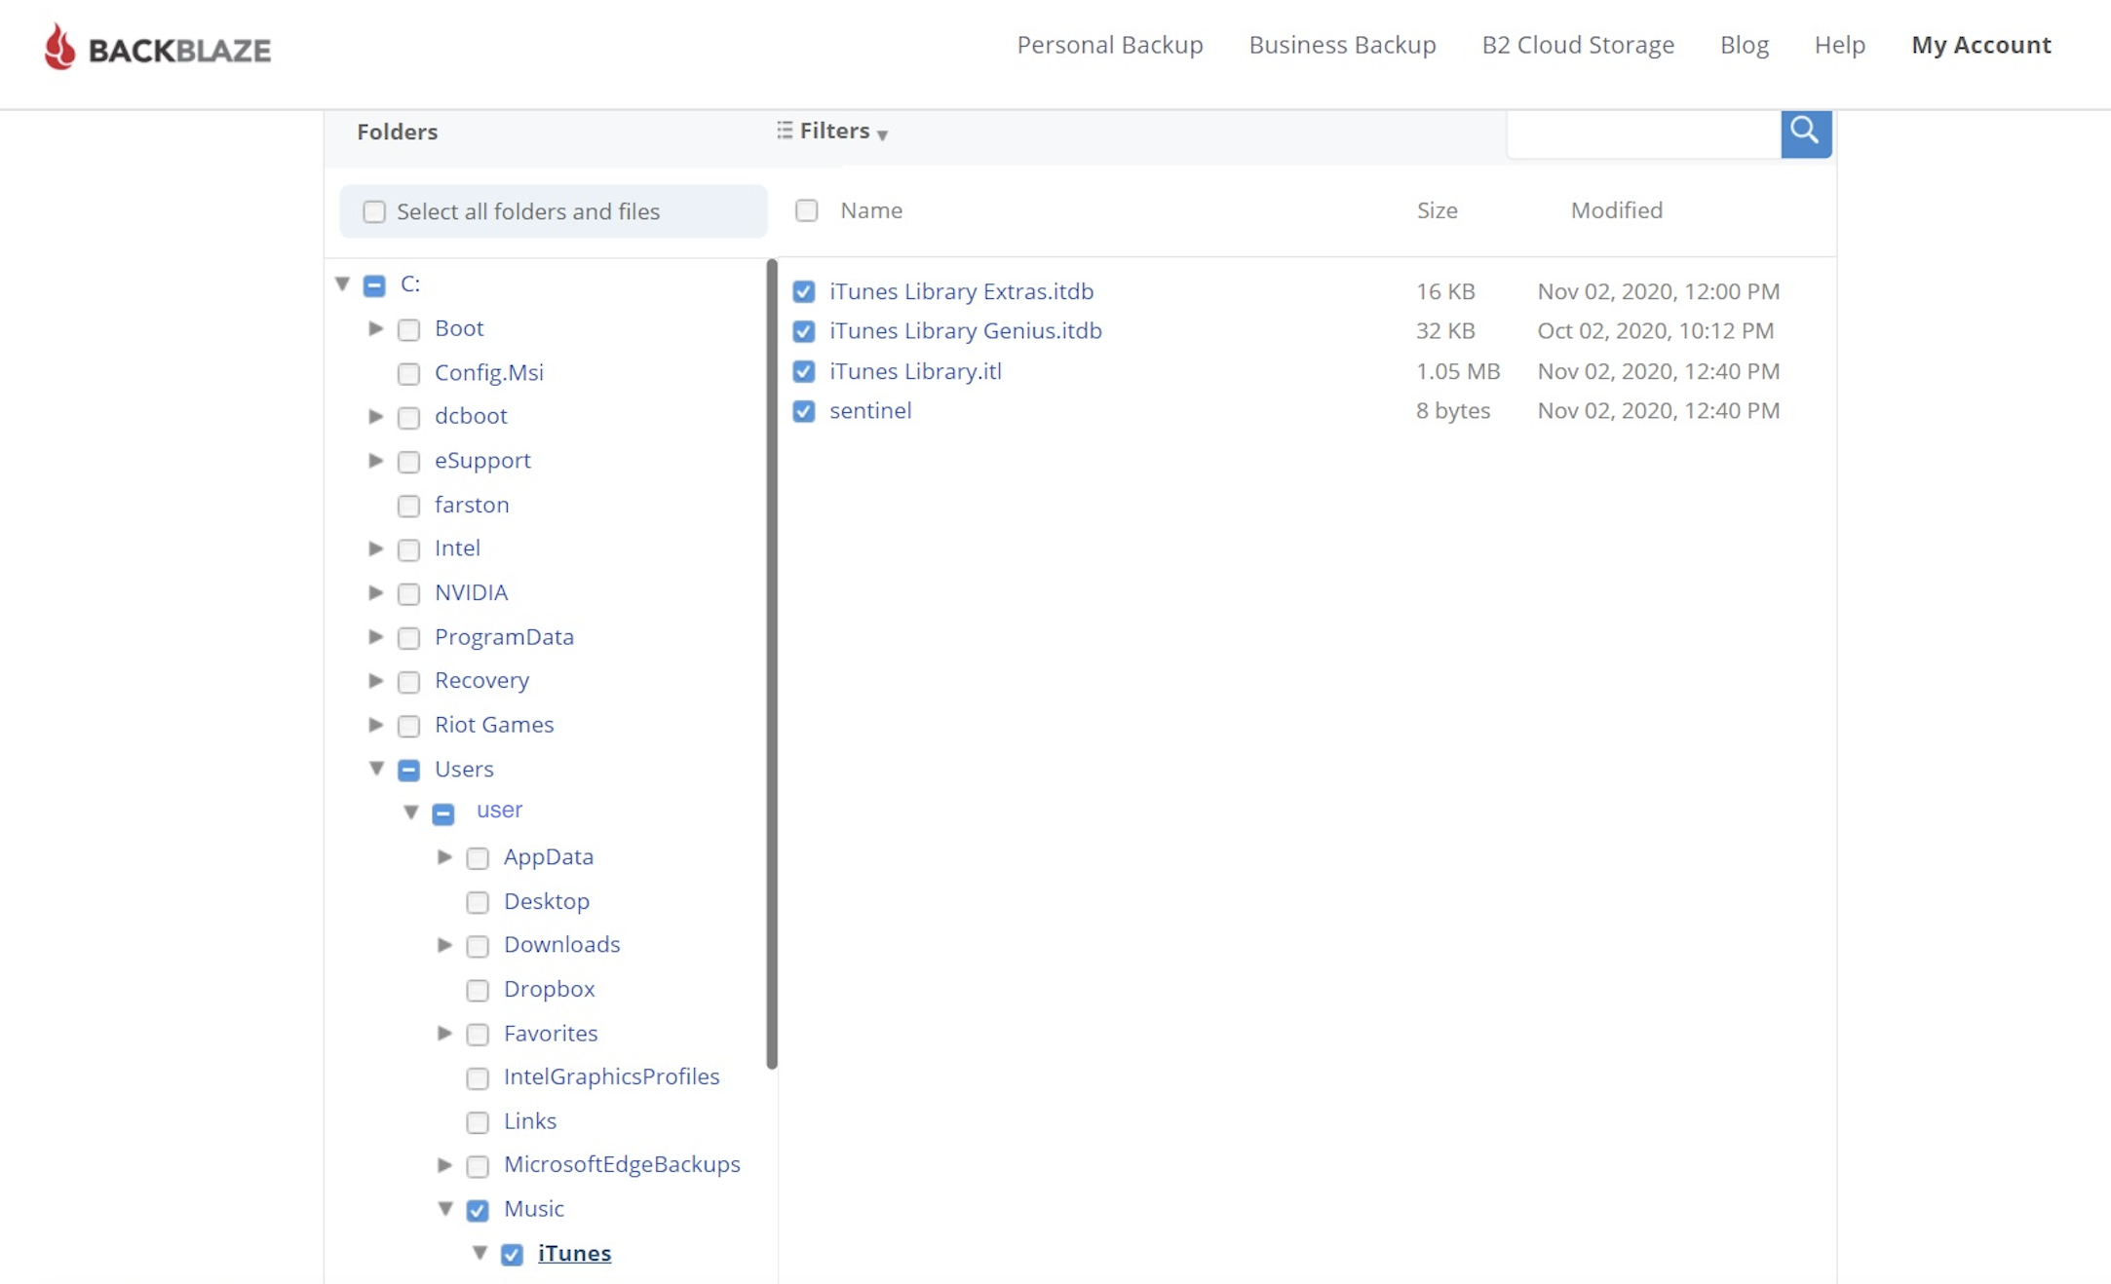Check the NVIDIA folder checkbox
2111x1284 pixels.
coord(409,593)
